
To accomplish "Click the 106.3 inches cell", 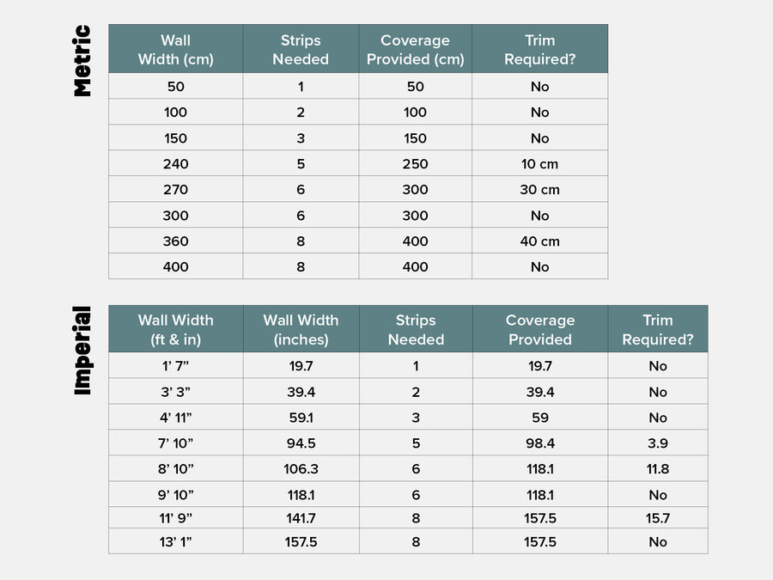I will tap(301, 469).
